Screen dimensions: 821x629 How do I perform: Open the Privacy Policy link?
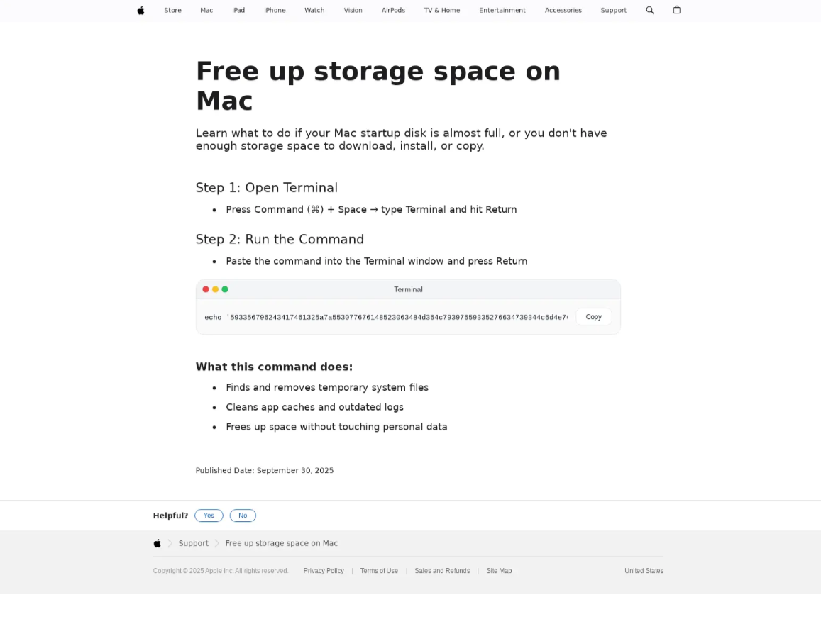(x=324, y=571)
